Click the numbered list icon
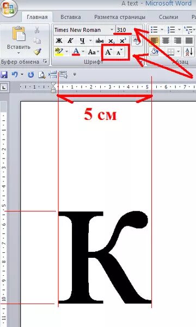Image resolution: width=196 pixels, height=327 pixels. [171, 30]
